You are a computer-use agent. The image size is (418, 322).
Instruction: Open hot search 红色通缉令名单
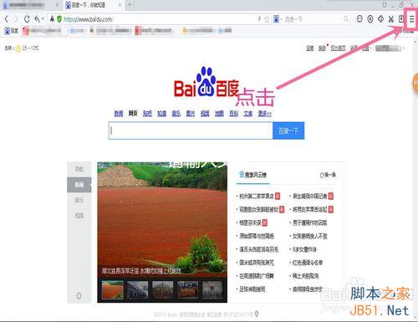(x=308, y=263)
